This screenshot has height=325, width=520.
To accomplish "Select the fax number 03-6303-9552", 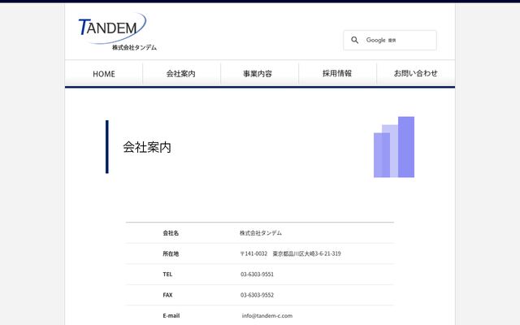I will coord(257,295).
